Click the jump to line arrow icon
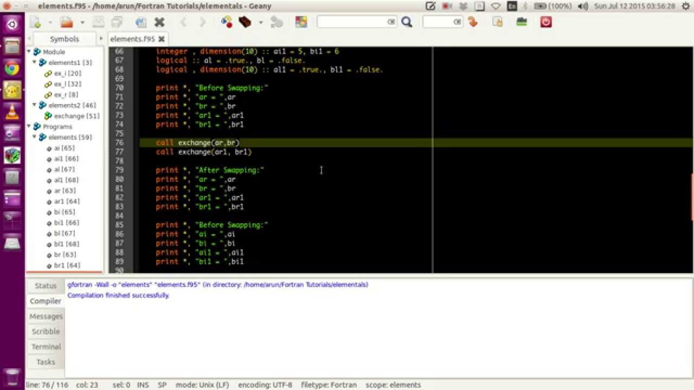 (x=473, y=22)
